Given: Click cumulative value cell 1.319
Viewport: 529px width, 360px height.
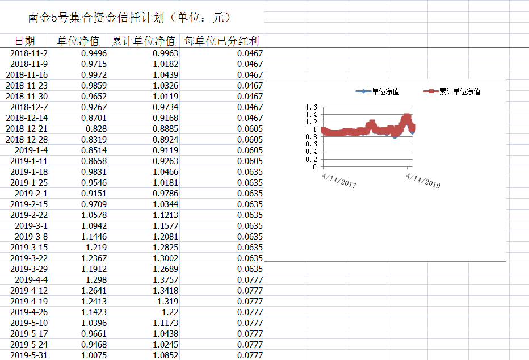Looking at the screenshot, I should click(144, 302).
